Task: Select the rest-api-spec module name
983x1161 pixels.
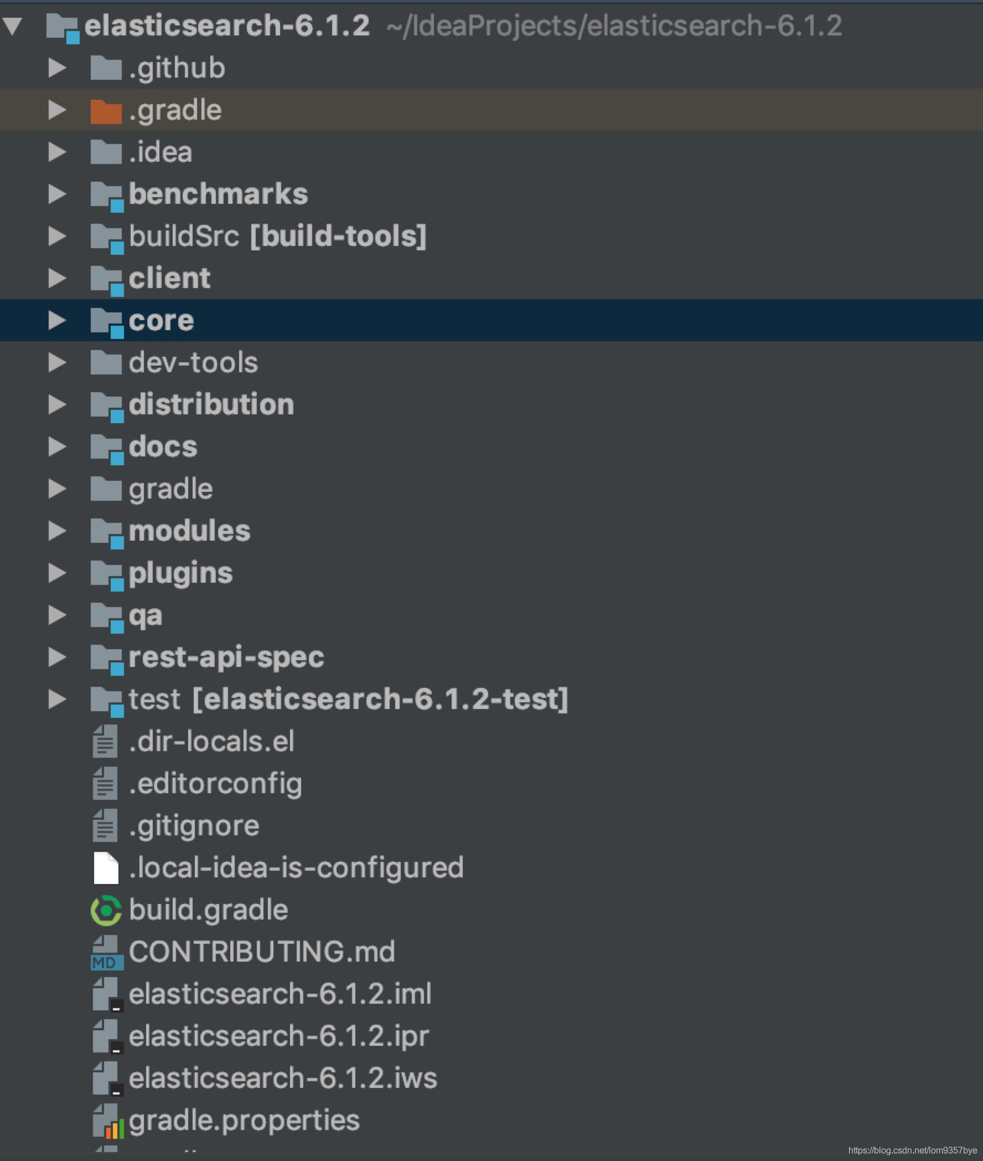Action: click(x=226, y=658)
